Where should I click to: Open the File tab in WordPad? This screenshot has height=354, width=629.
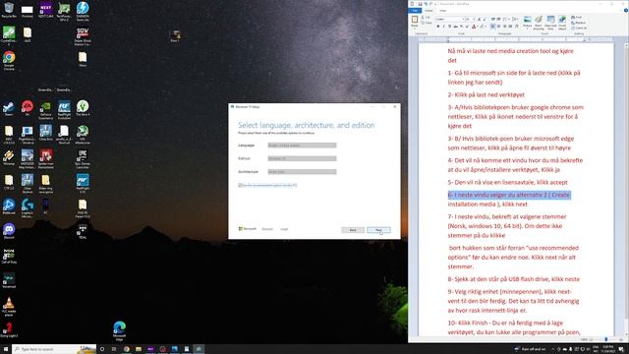click(x=415, y=11)
